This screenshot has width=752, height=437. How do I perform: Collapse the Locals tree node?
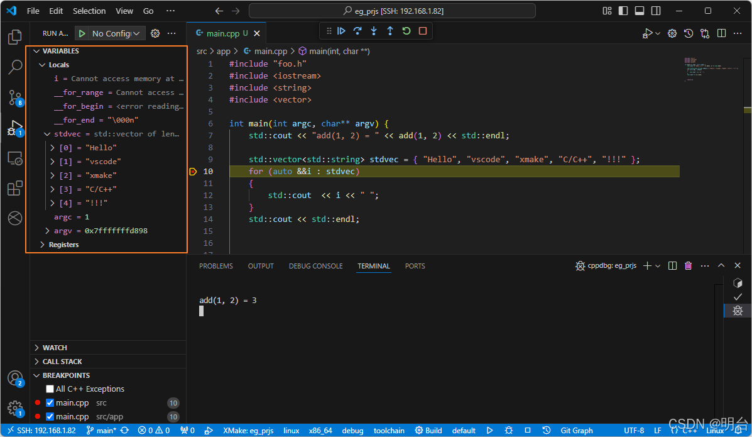click(42, 65)
